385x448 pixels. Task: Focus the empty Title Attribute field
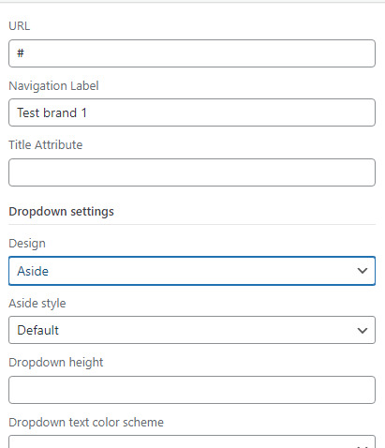click(192, 172)
